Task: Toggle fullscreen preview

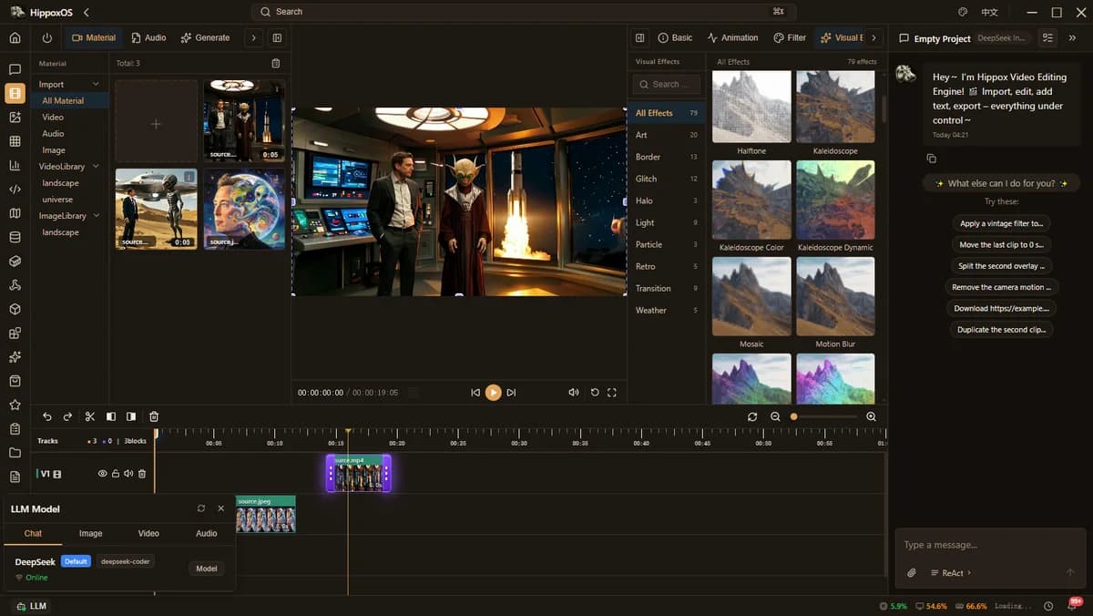Action: point(612,392)
